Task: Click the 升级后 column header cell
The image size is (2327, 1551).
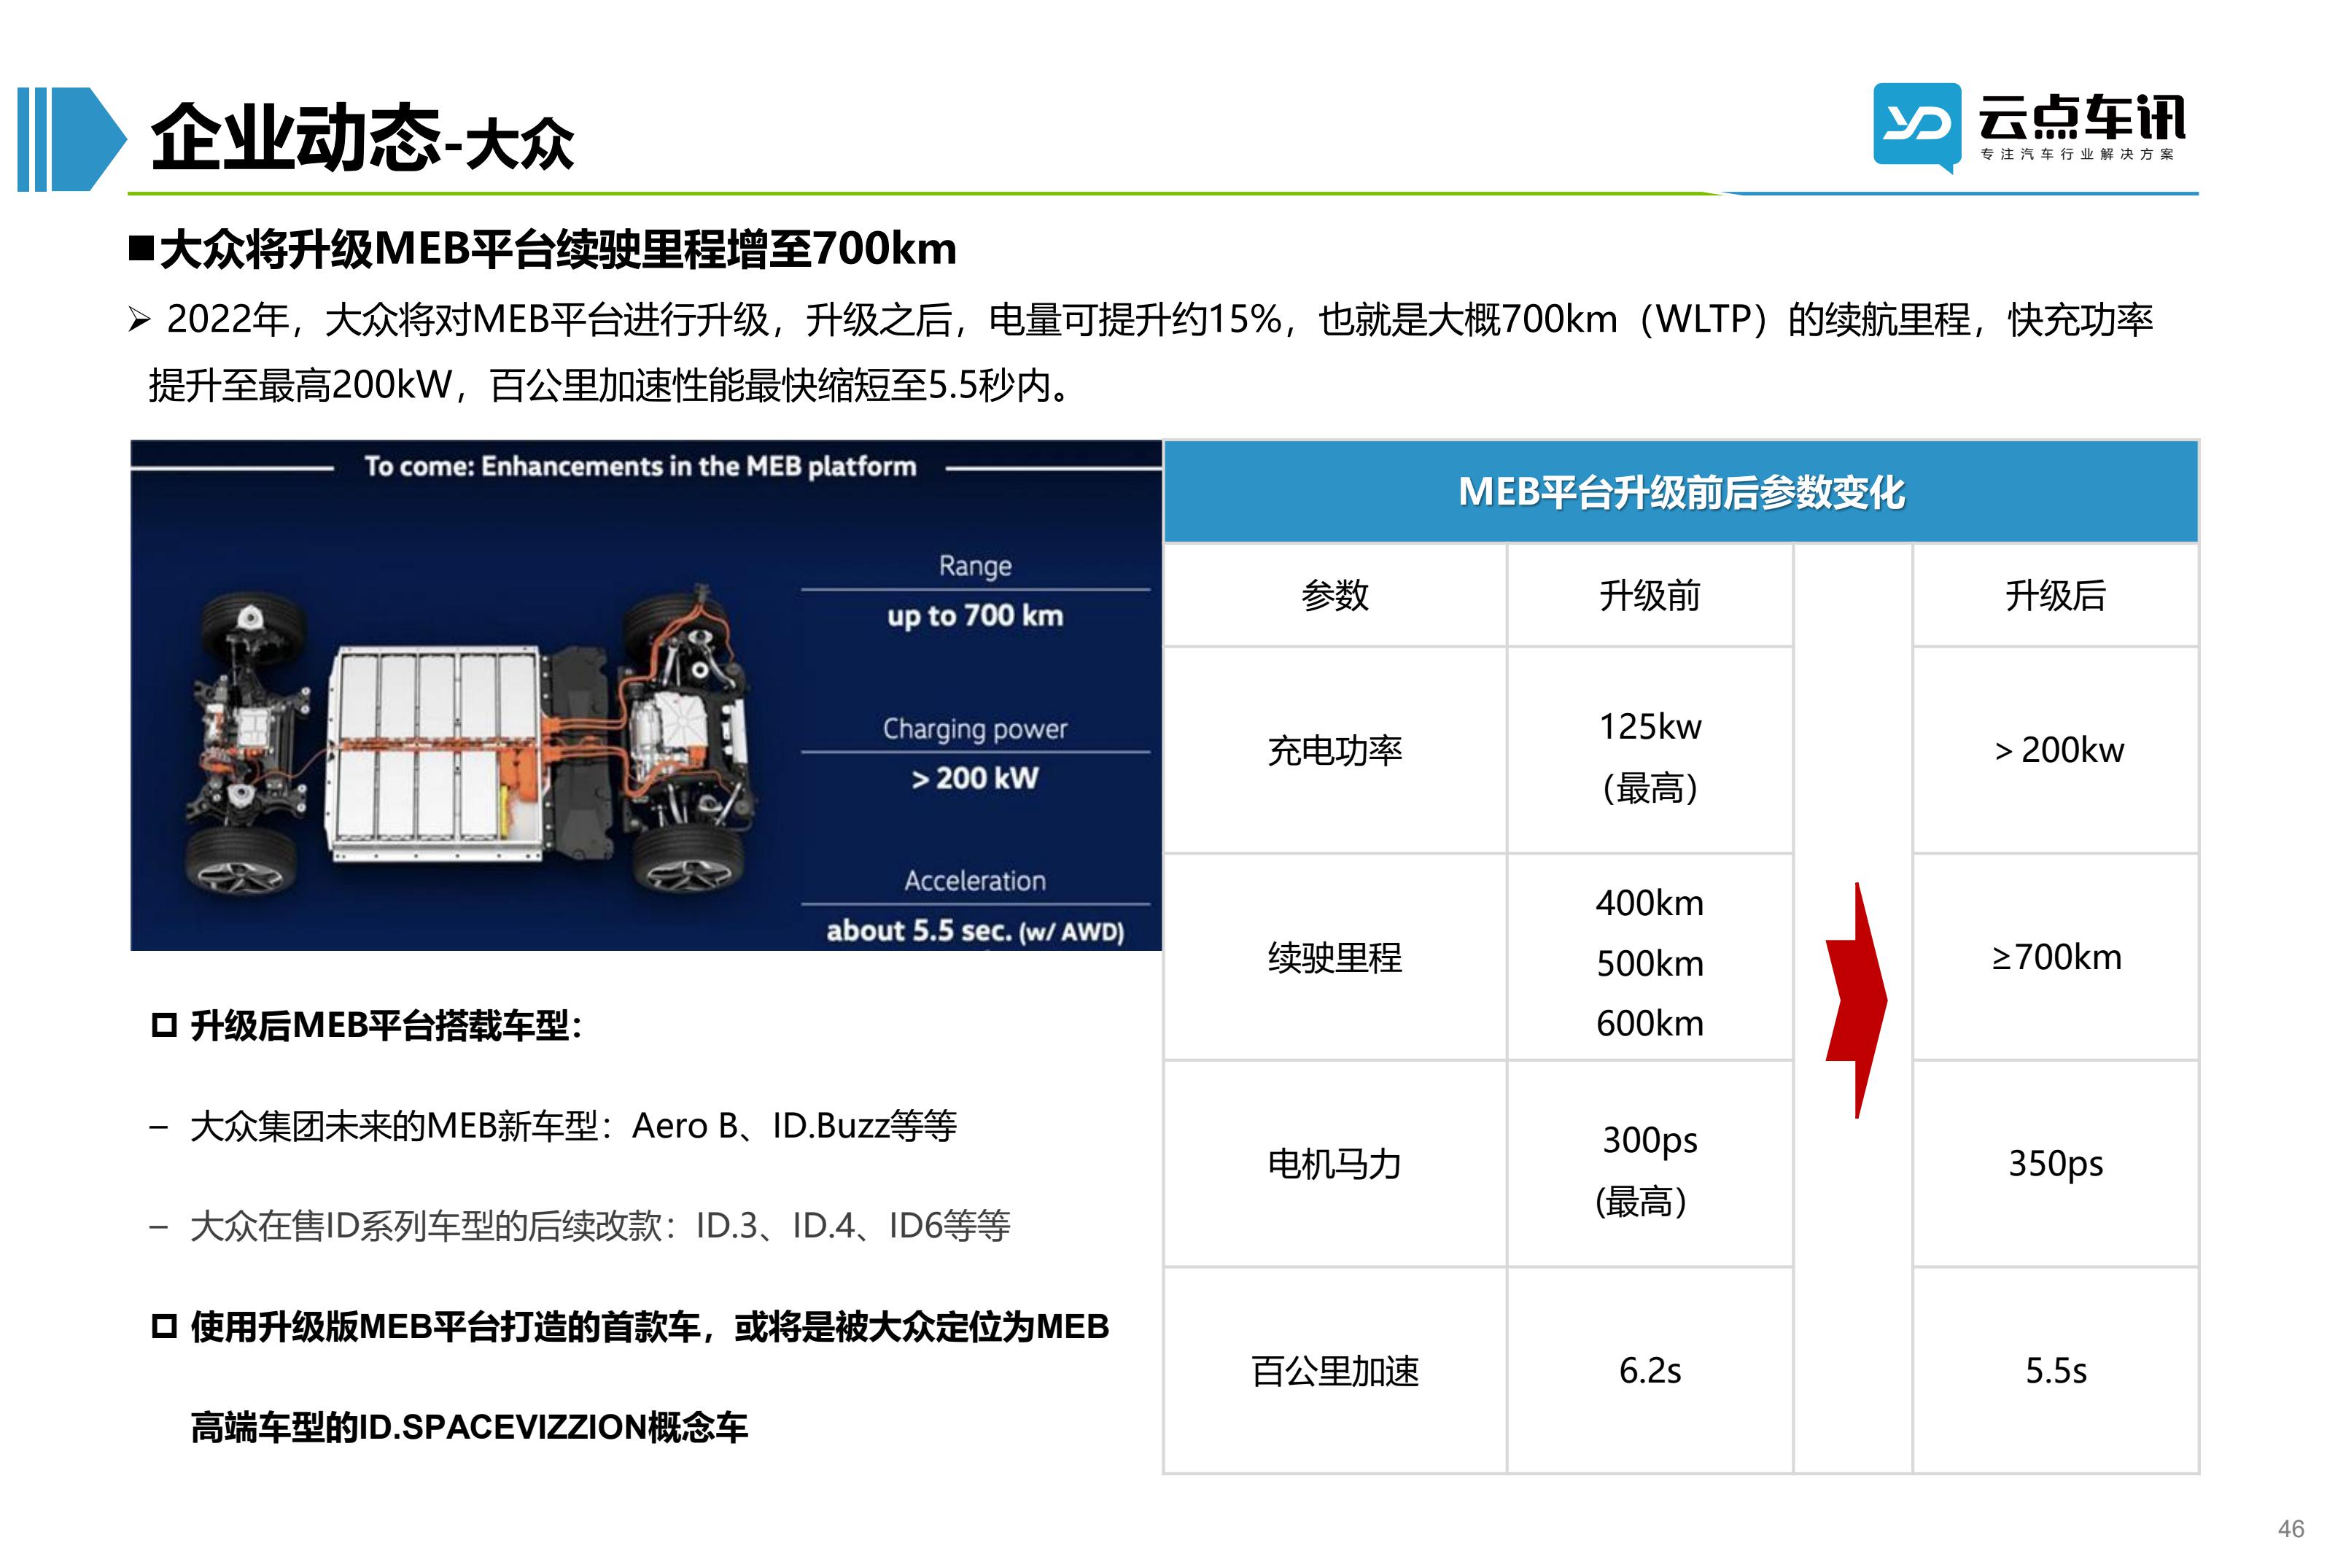Action: (2055, 596)
